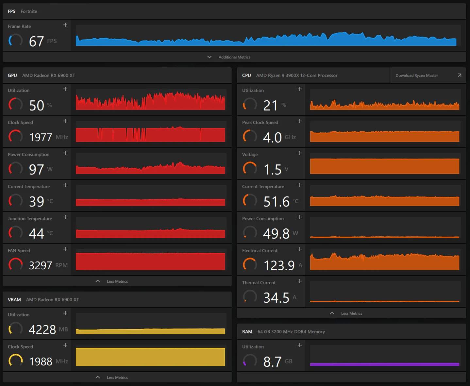This screenshot has width=470, height=386.
Task: Click the Electrical Current graph
Action: tap(385, 260)
